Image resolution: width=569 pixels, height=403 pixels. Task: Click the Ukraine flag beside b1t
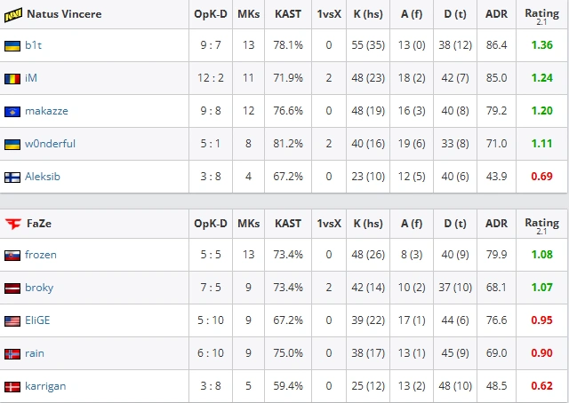tap(12, 45)
